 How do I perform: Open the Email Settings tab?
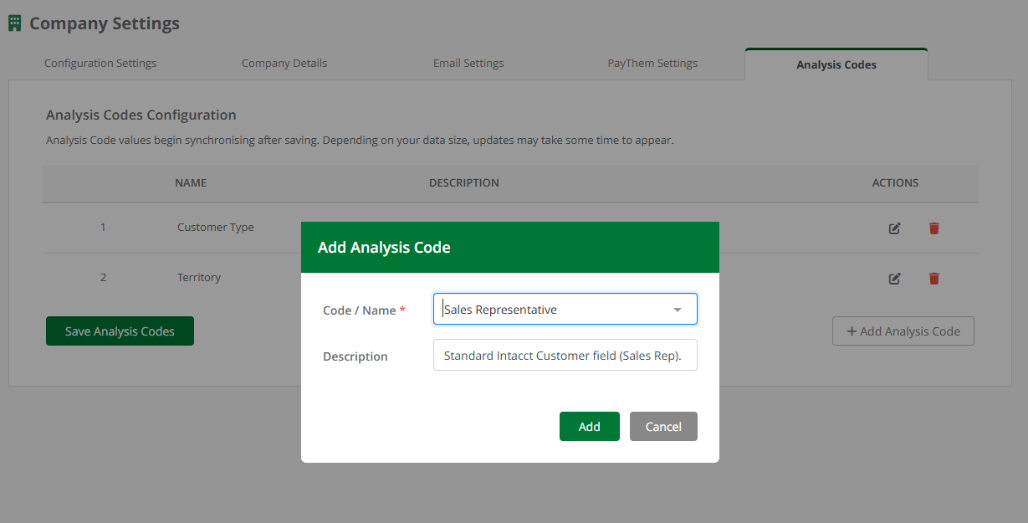click(x=468, y=63)
